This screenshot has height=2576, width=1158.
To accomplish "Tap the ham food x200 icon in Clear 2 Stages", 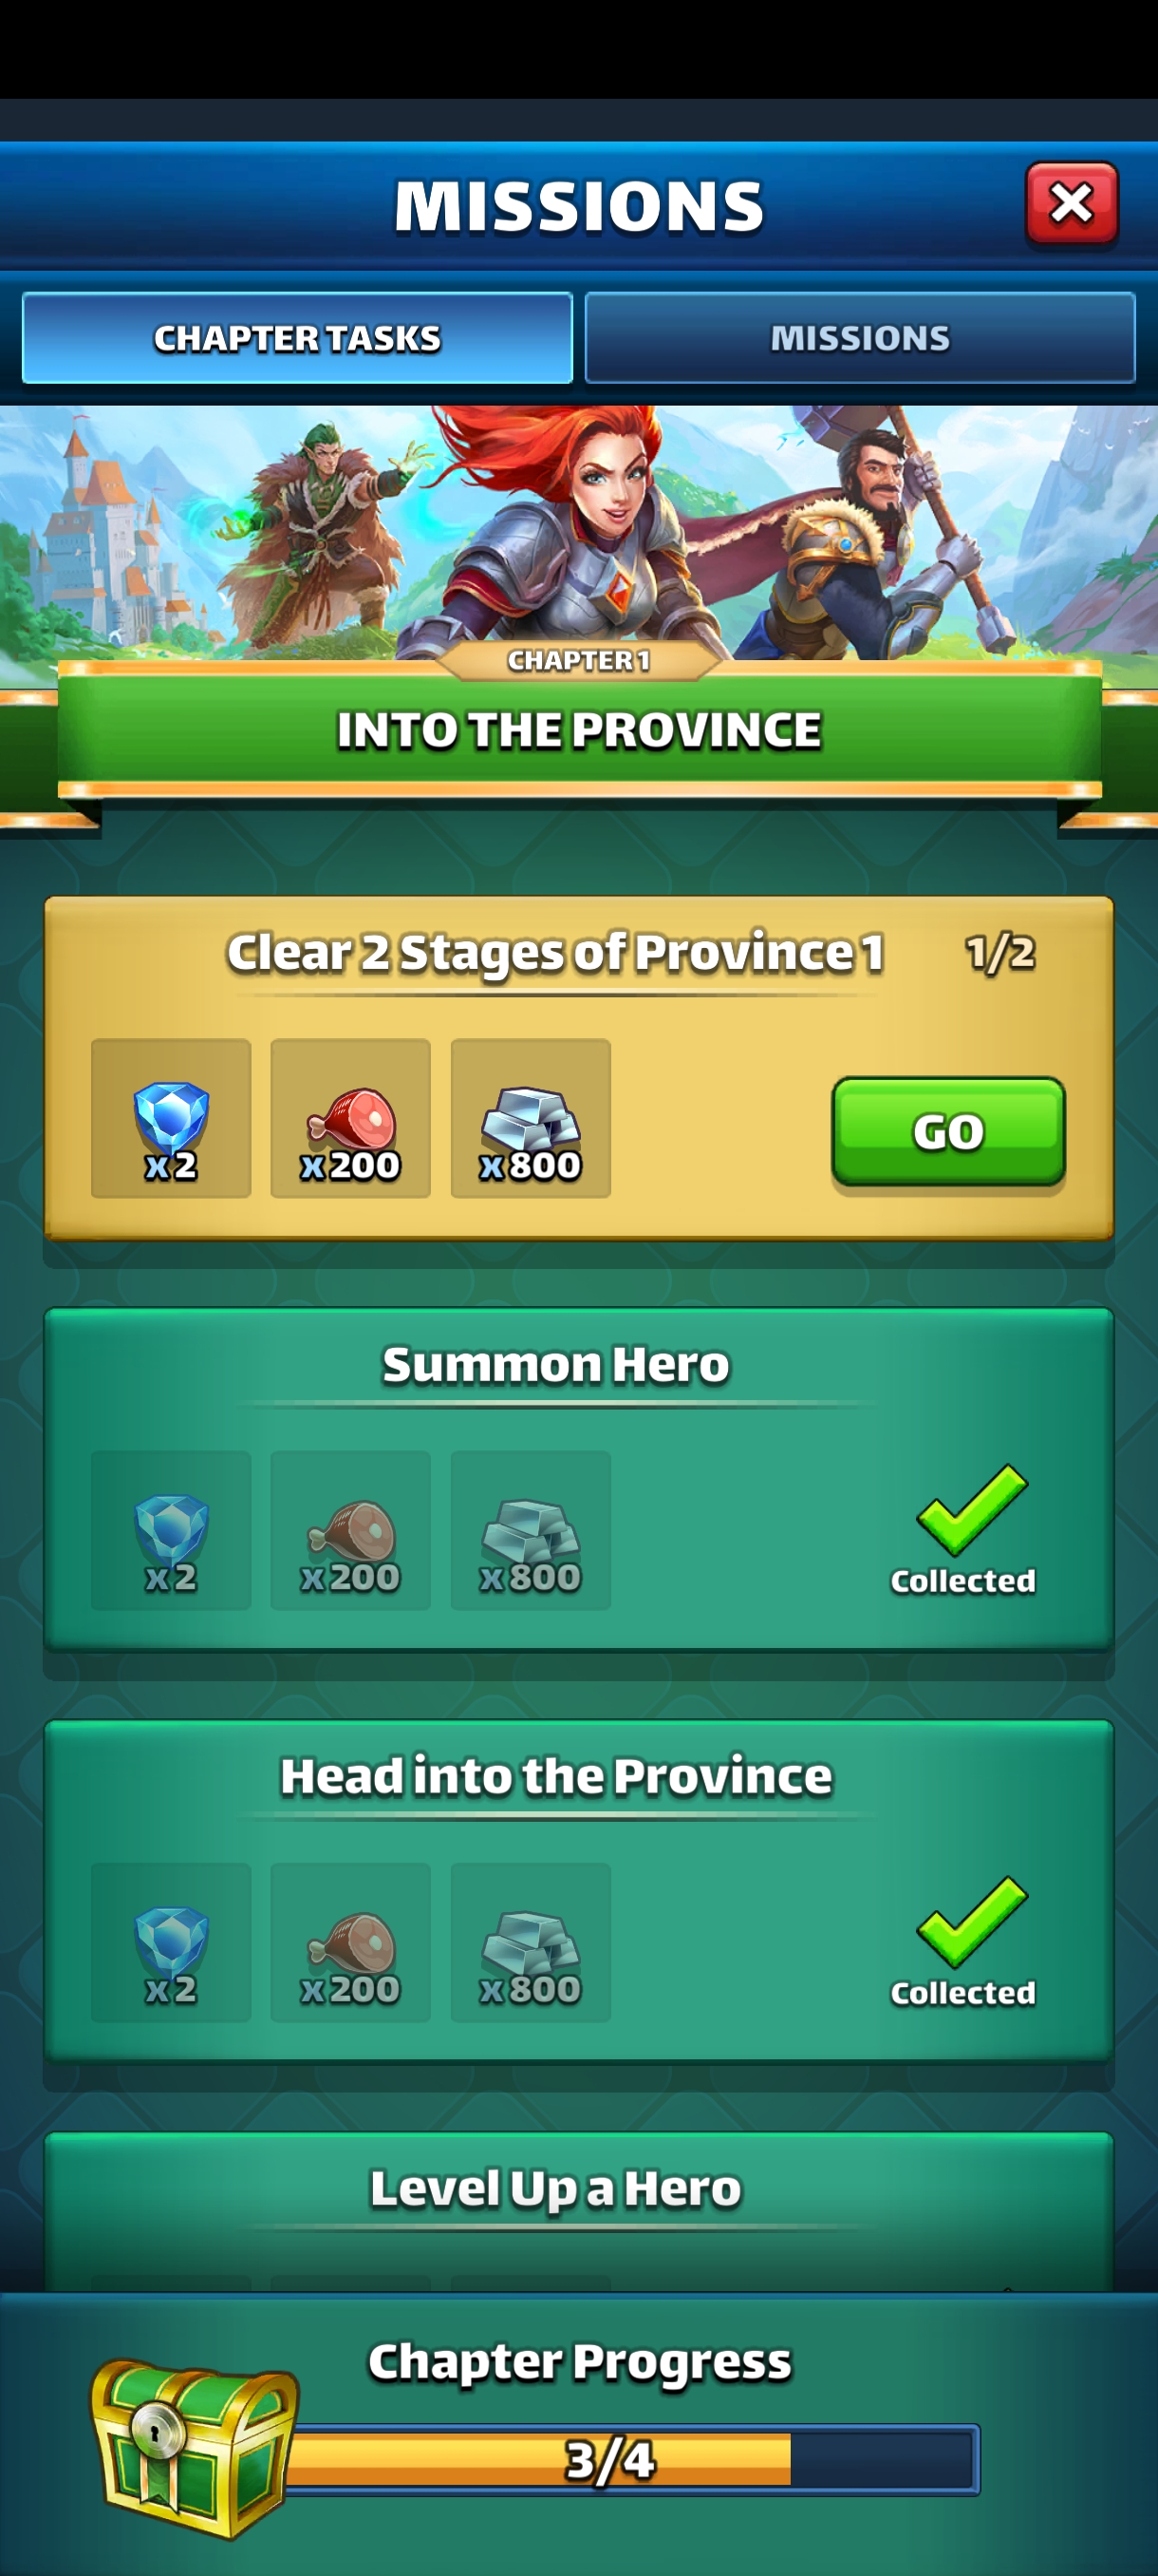I will click(350, 1118).
